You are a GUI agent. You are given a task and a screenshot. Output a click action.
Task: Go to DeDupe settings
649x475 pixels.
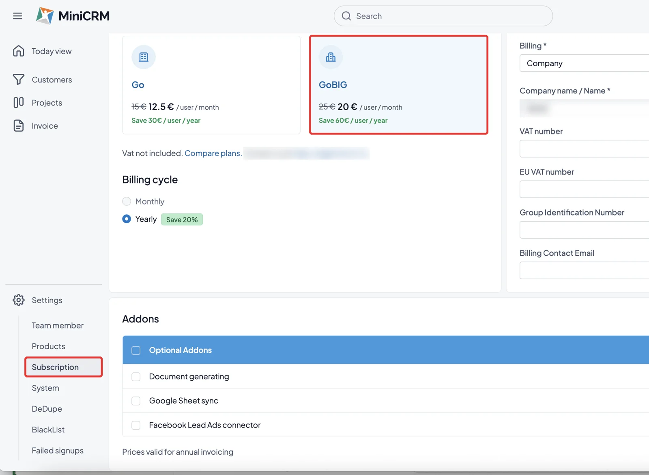point(47,409)
